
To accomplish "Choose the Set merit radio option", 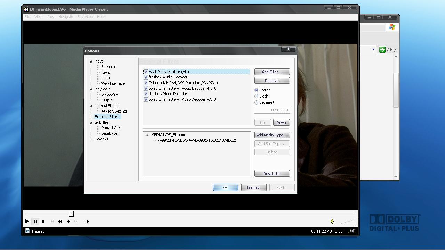I will pyautogui.click(x=257, y=102).
